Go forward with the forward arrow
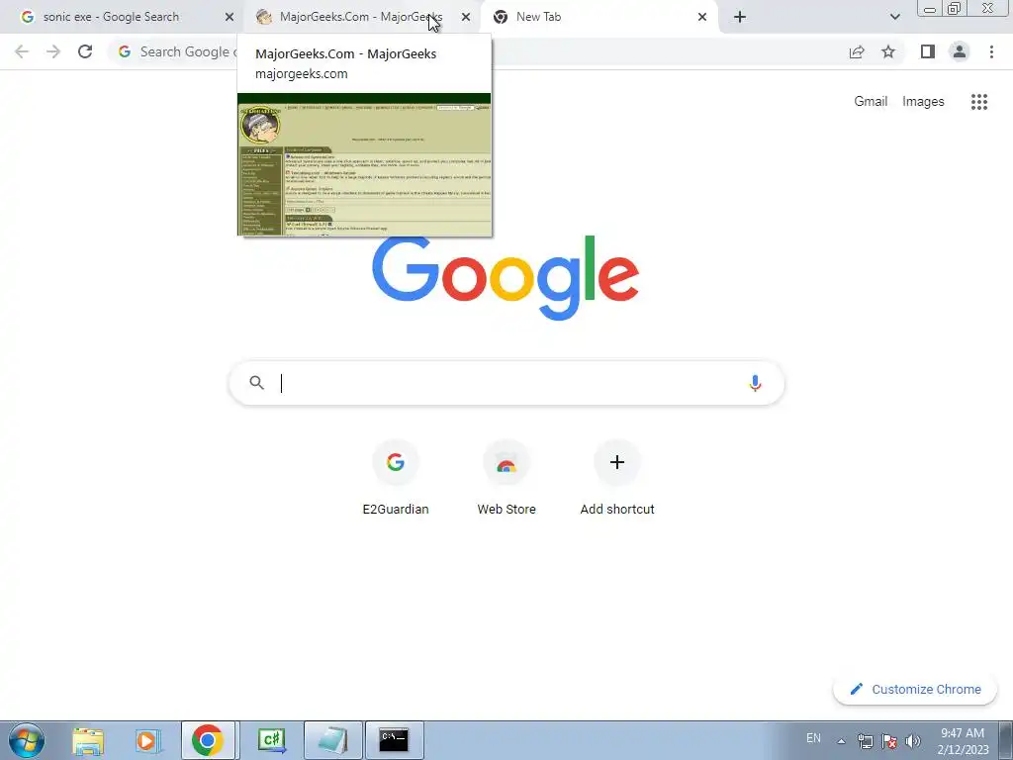The image size is (1013, 760). [53, 51]
